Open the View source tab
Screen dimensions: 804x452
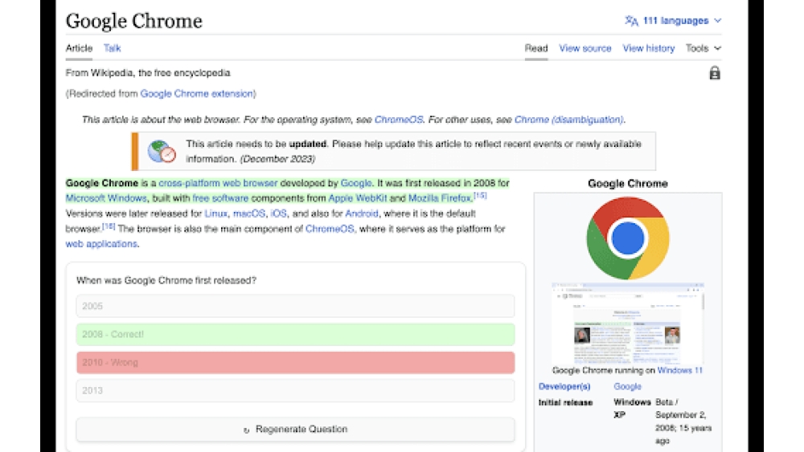[x=585, y=48]
